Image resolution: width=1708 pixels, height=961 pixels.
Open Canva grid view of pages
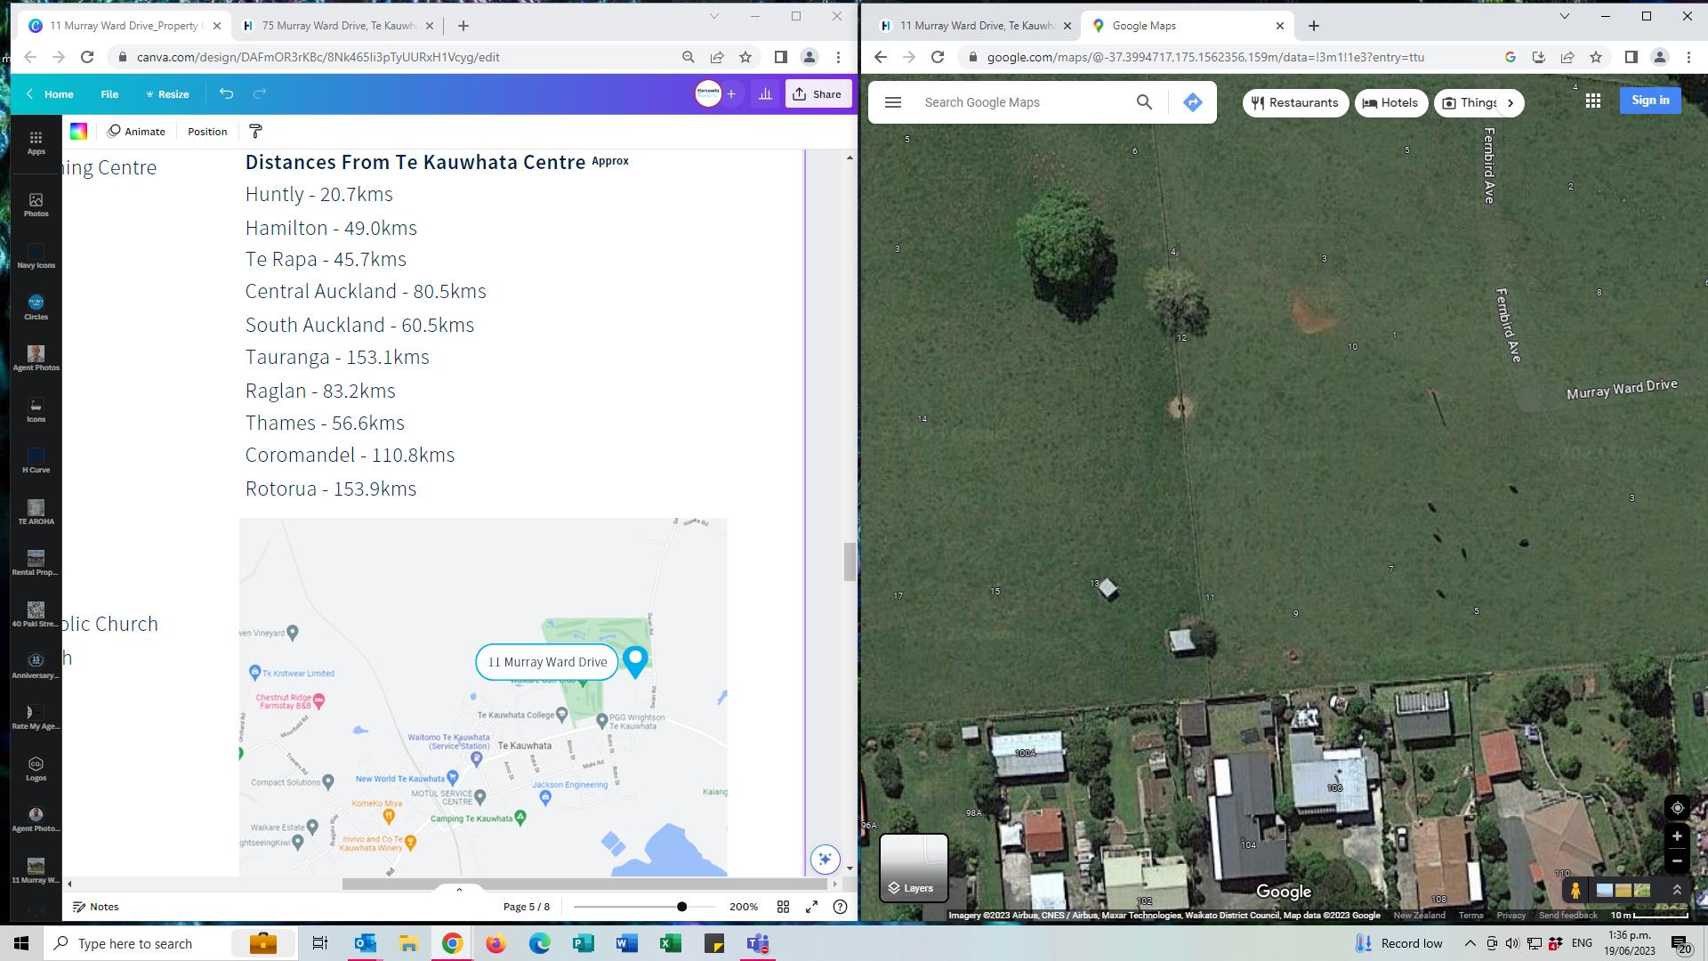pos(783,907)
